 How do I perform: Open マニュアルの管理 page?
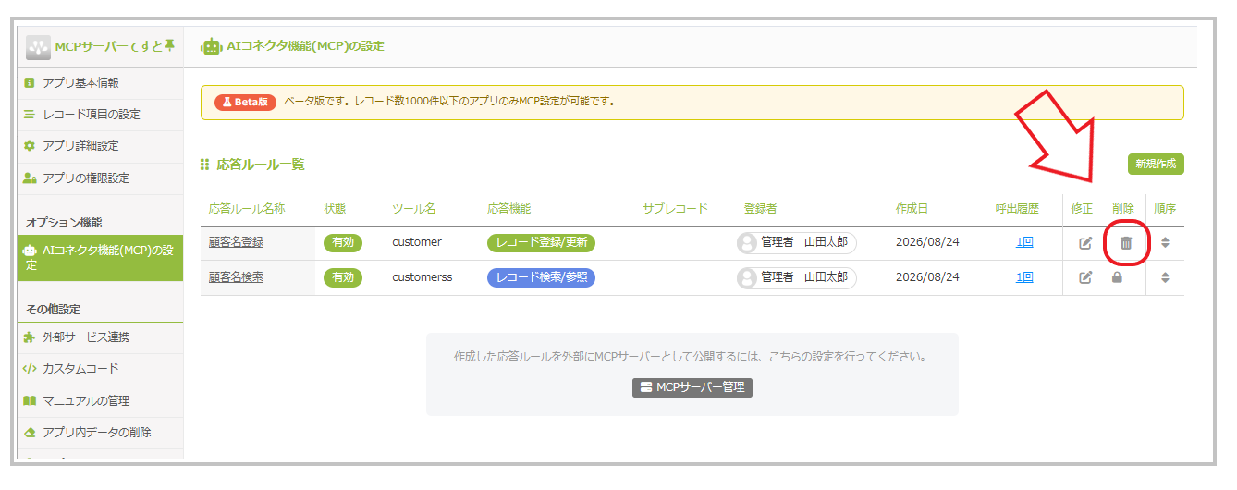(100, 401)
